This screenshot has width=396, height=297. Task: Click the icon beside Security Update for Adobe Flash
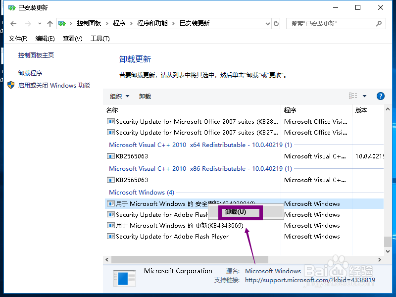click(x=110, y=214)
